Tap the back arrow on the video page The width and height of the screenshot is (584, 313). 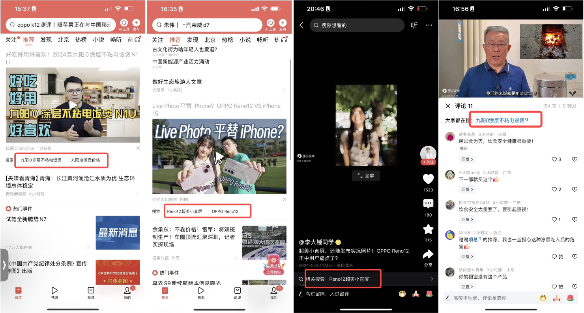click(302, 25)
